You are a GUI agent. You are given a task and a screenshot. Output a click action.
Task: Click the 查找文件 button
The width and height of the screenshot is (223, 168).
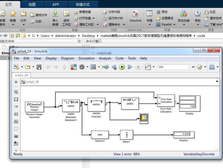(39, 15)
